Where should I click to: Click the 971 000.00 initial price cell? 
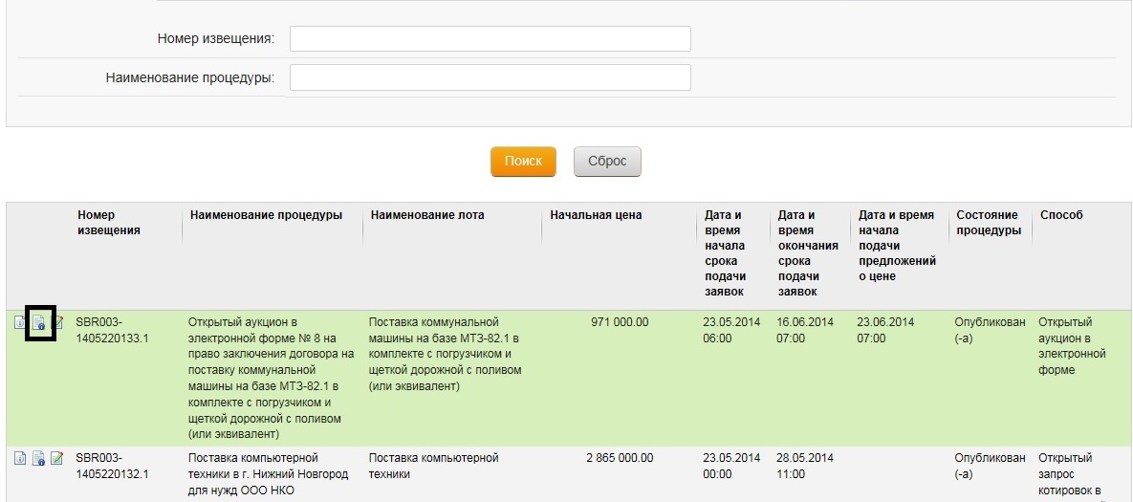click(620, 322)
